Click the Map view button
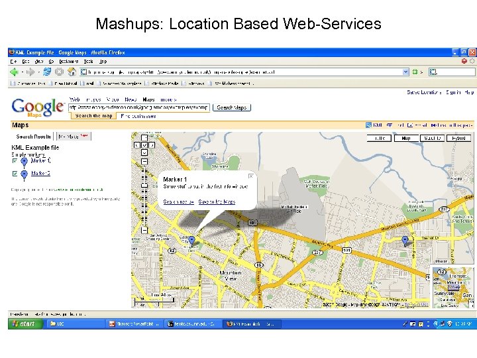The width and height of the screenshot is (477, 358). (x=406, y=138)
